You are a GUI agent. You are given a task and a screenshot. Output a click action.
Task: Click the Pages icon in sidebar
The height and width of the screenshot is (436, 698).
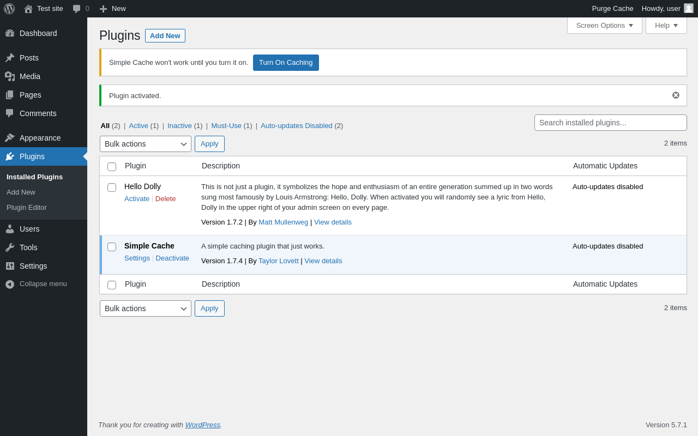10,95
